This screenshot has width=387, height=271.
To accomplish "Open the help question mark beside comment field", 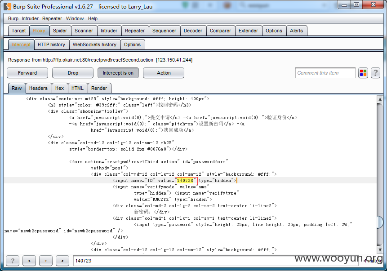I will tap(375, 73).
